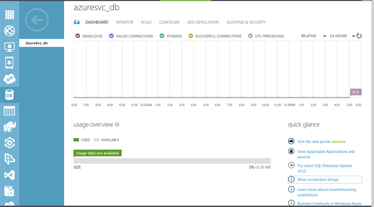The image size is (374, 207).
Task: Open the 24 Hours time range dropdown
Action: [342, 36]
